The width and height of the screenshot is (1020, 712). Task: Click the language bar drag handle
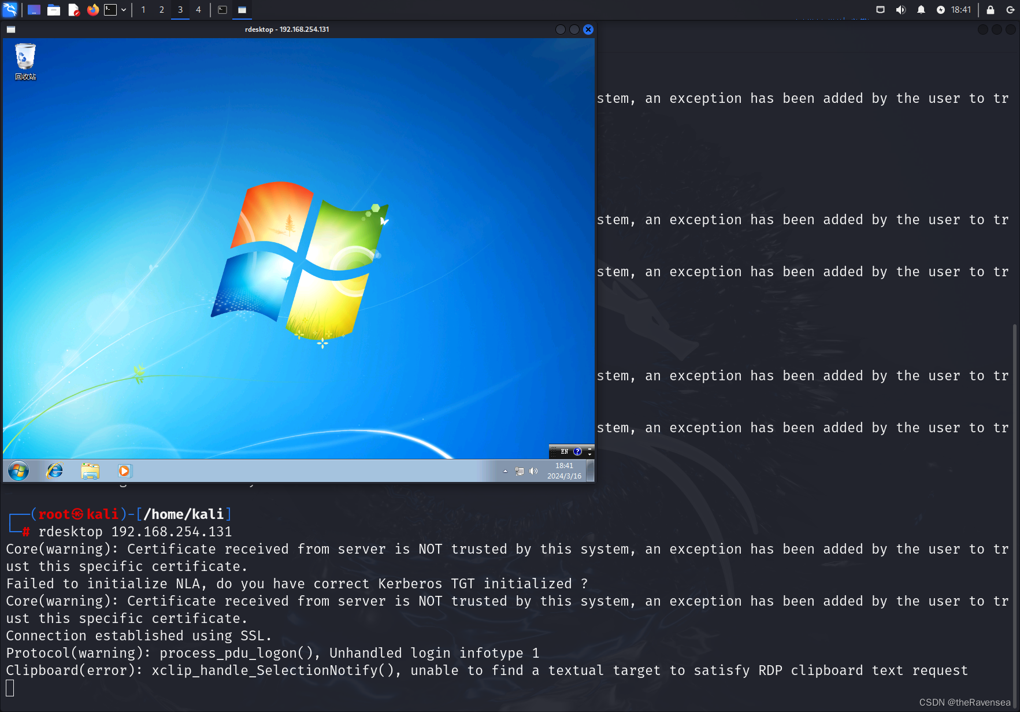pyautogui.click(x=554, y=452)
